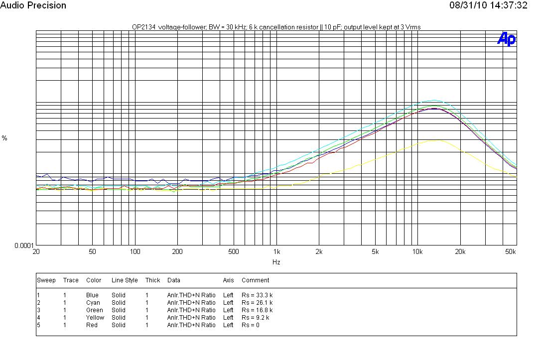This screenshot has width=540, height=360.
Task: Click 'Solid' line style in the Red row
Action: coord(118,325)
